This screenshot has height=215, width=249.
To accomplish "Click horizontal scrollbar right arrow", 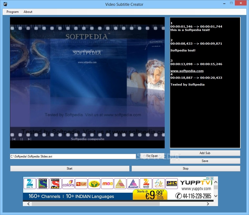I will (x=208, y=204).
